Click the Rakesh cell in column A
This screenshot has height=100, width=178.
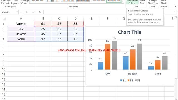pyautogui.click(x=21, y=34)
